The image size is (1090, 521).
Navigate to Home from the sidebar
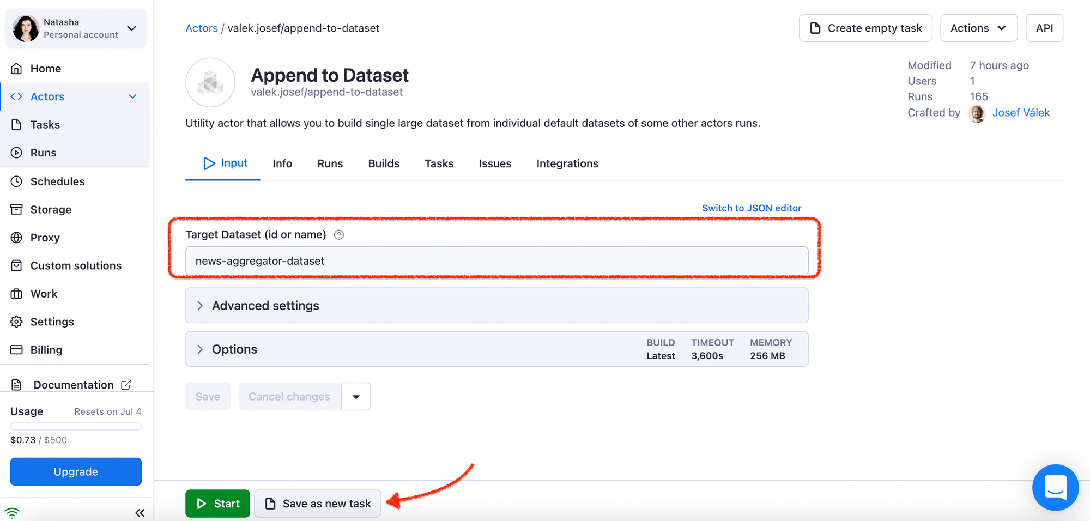coord(45,68)
